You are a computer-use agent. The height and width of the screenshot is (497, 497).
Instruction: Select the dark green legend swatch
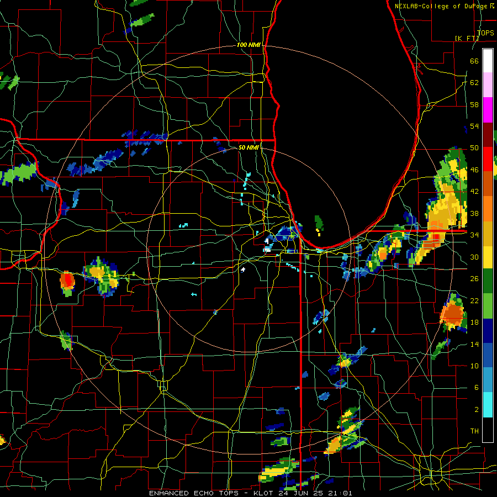coord(488,281)
